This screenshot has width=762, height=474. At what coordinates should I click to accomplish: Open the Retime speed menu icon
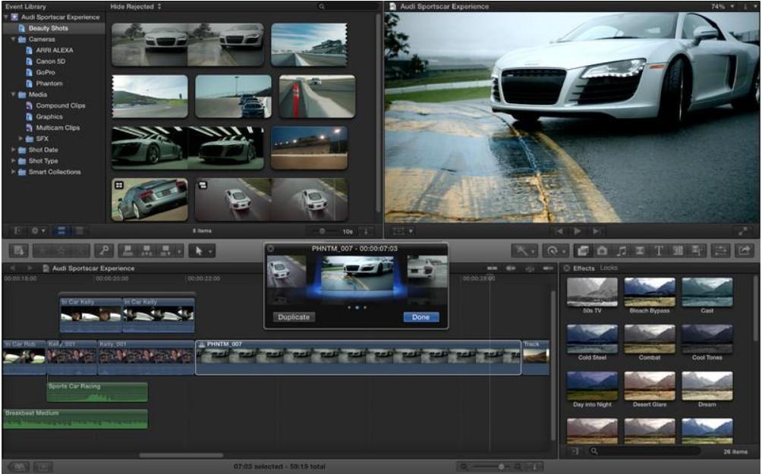click(555, 250)
